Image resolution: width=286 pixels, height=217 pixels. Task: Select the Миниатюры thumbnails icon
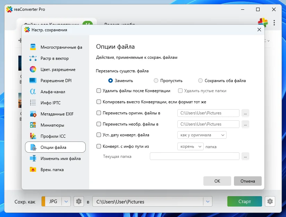coord(33,125)
